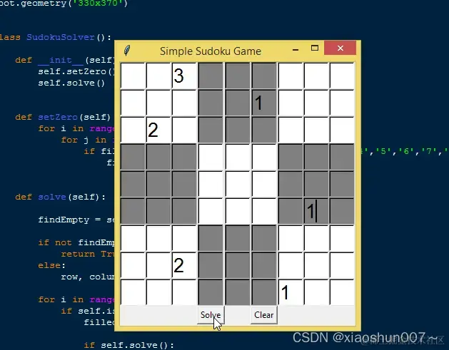
Task: Click 'def solve(self):' in code editor
Action: (x=60, y=197)
